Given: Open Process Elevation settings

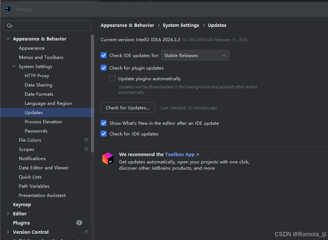Looking at the screenshot, I should coord(43,121).
